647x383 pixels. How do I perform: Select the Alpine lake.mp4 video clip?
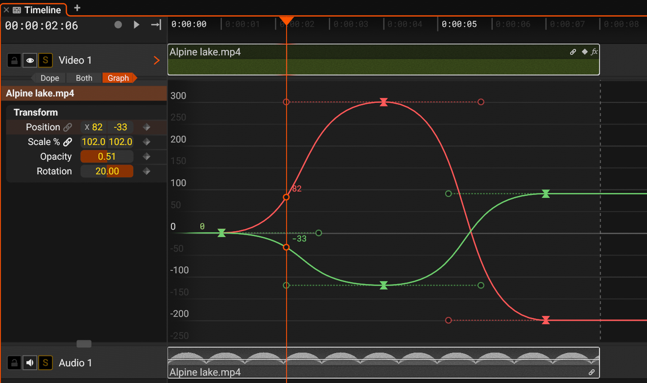coord(383,60)
